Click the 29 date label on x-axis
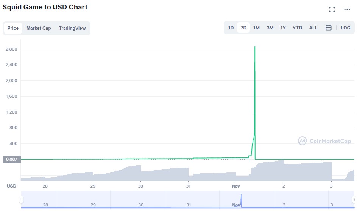 [x=93, y=186]
